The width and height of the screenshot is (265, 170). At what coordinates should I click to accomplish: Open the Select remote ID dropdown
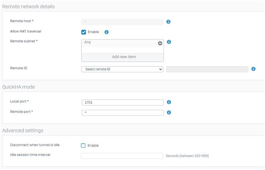(x=122, y=69)
